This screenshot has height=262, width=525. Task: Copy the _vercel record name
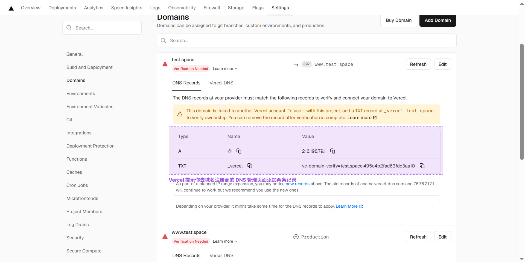[250, 166]
